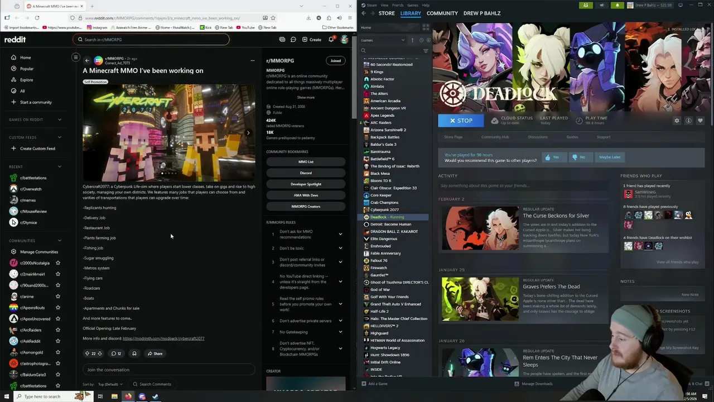
Task: Open Steam library advanced filter icon
Action: [426, 51]
